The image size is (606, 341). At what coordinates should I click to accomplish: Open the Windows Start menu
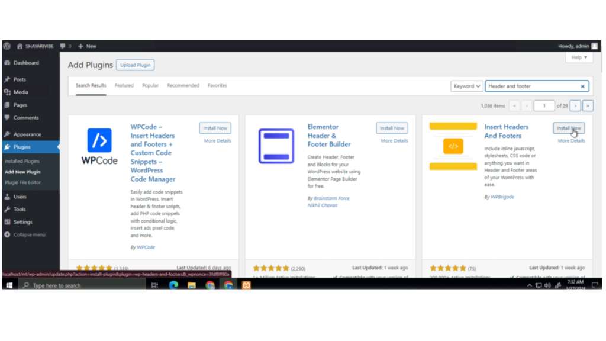click(x=9, y=285)
